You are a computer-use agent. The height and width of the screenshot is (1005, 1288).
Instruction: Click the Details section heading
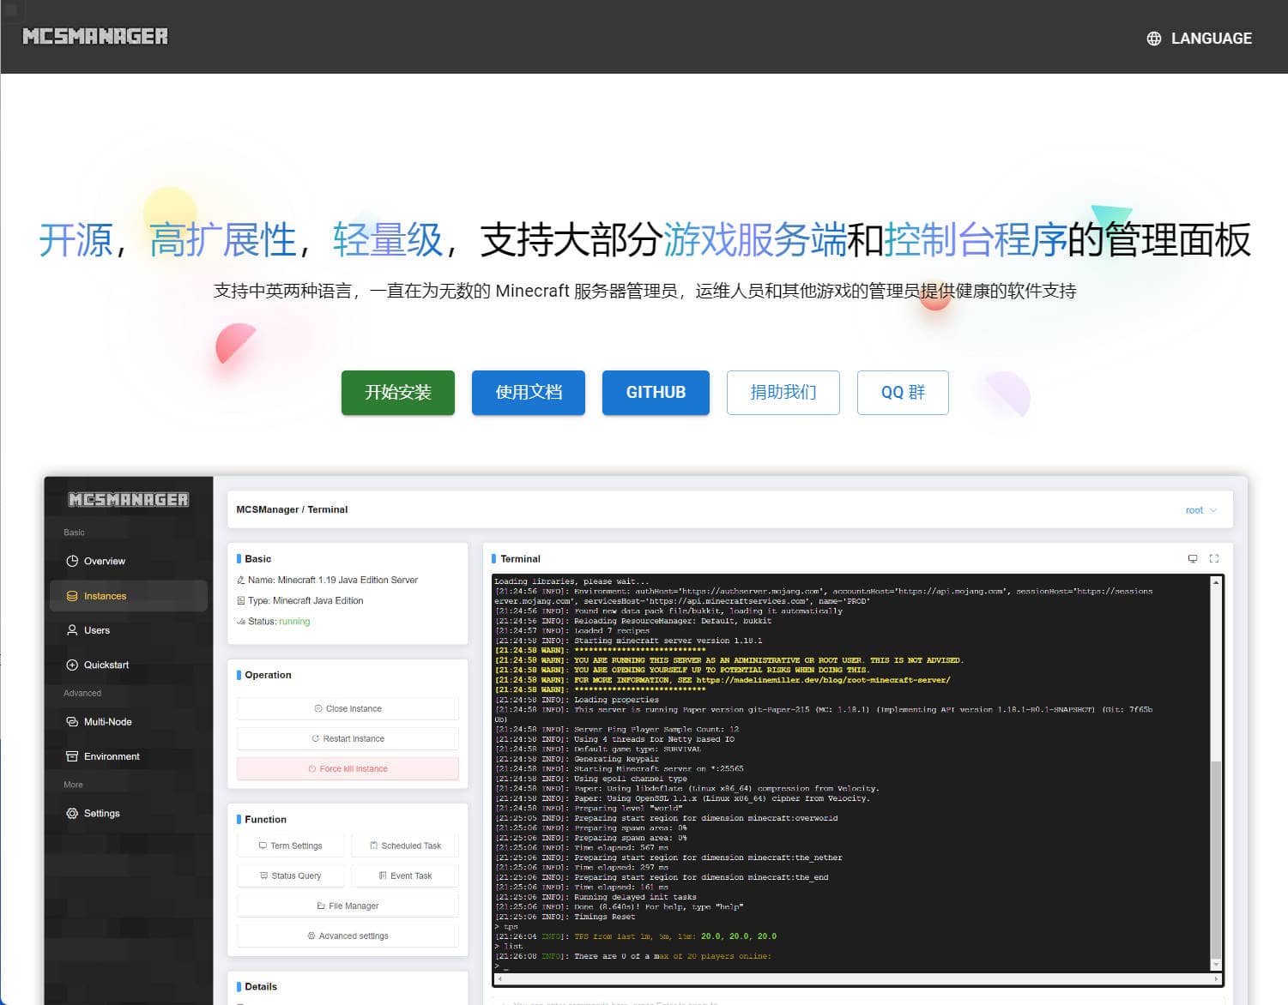261,987
